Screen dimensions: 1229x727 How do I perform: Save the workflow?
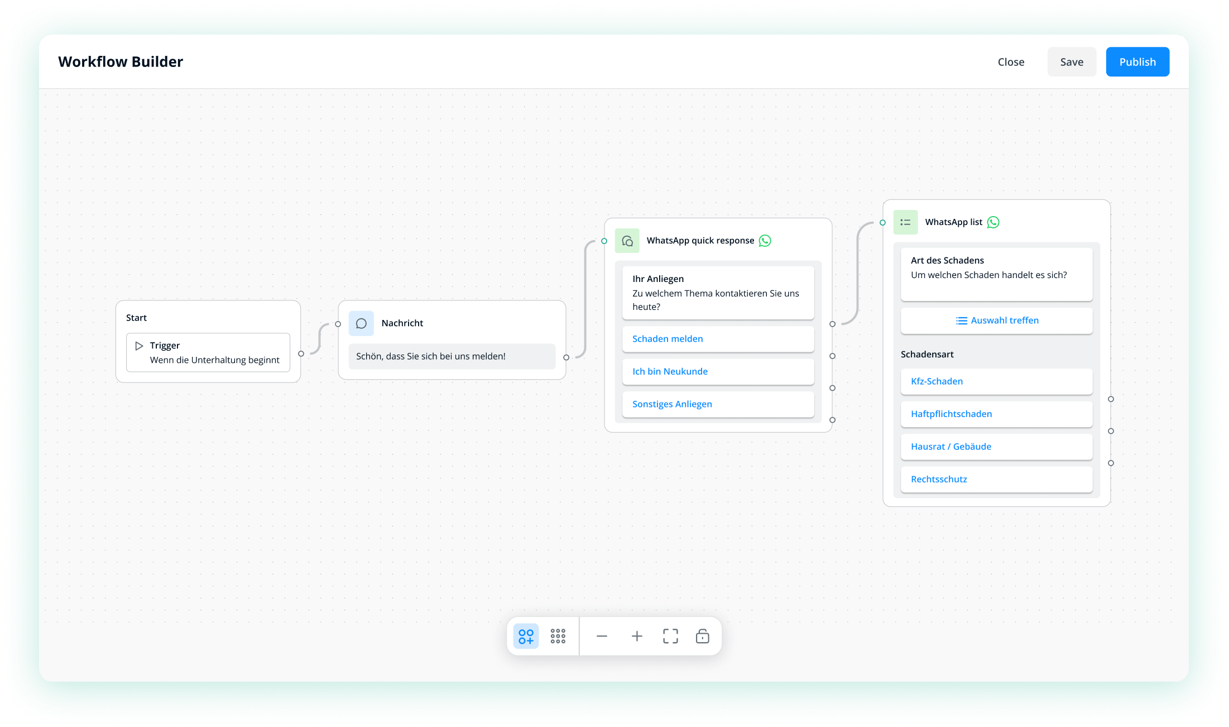pos(1071,61)
